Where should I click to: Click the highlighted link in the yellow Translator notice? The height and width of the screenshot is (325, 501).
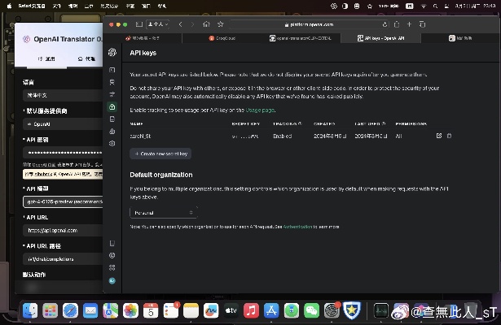point(44,175)
